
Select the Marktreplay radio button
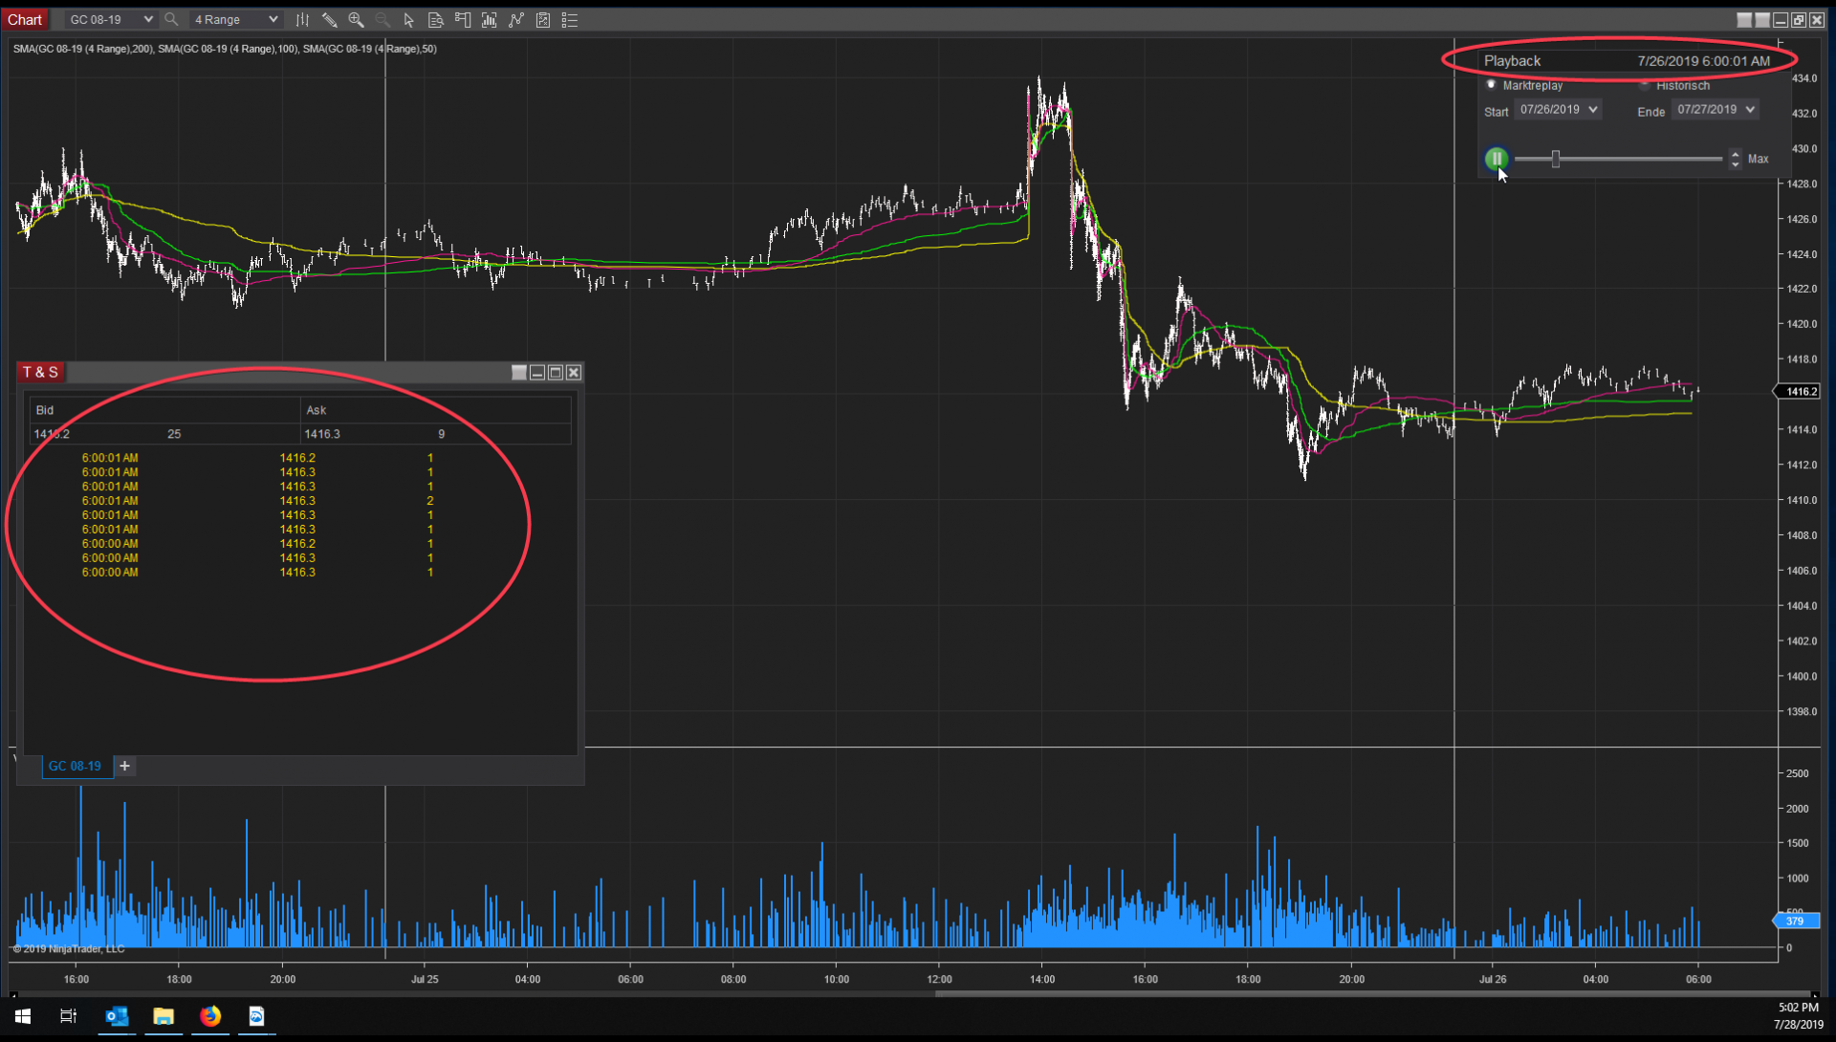click(1491, 84)
